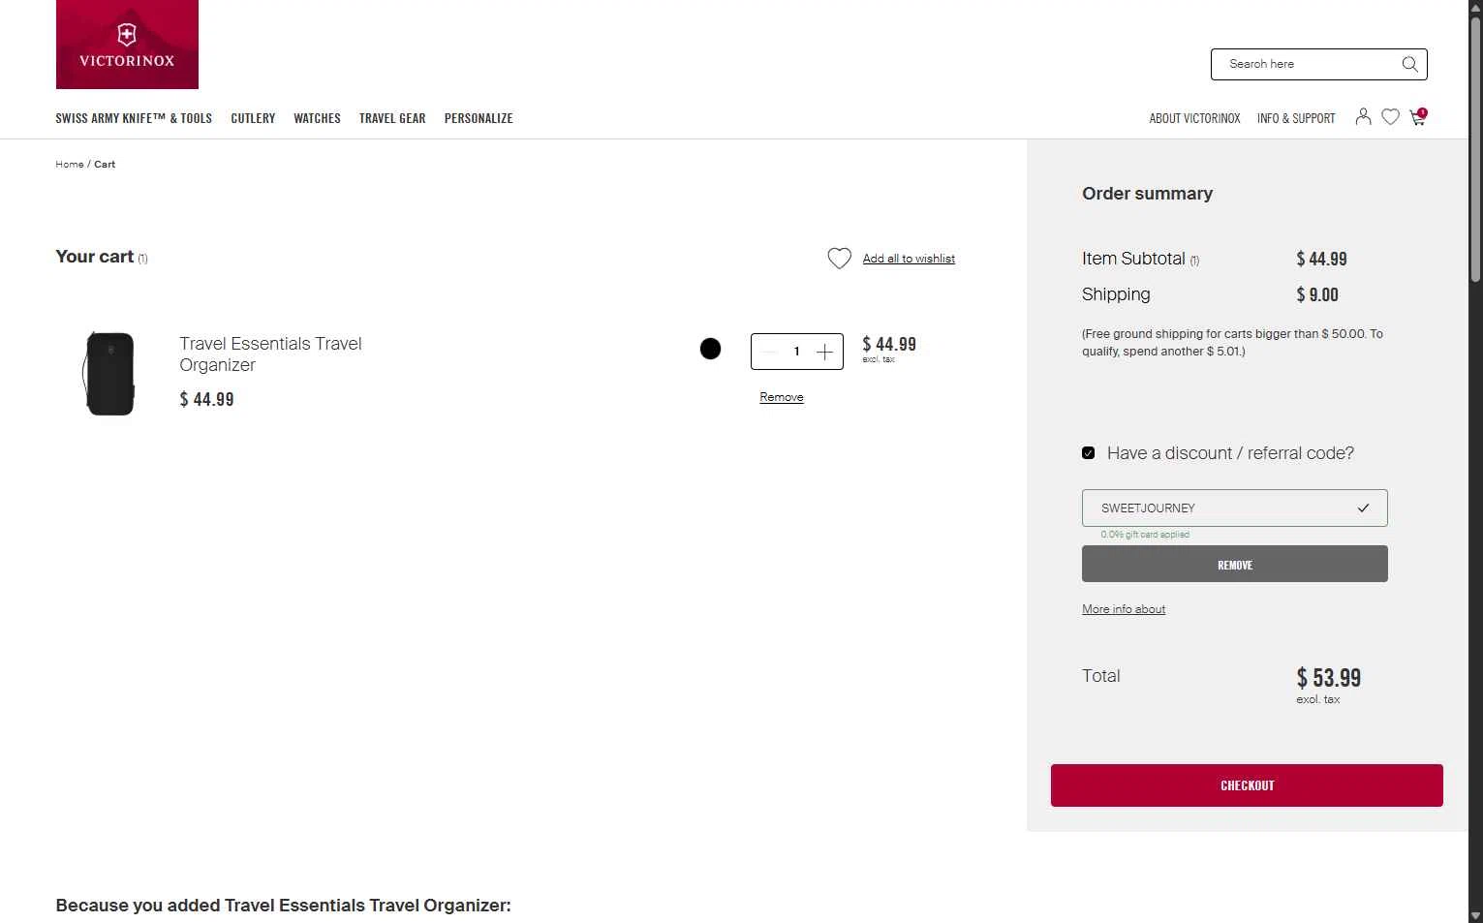This screenshot has height=923, width=1483.
Task: Open the Personalize menu
Action: tap(479, 118)
